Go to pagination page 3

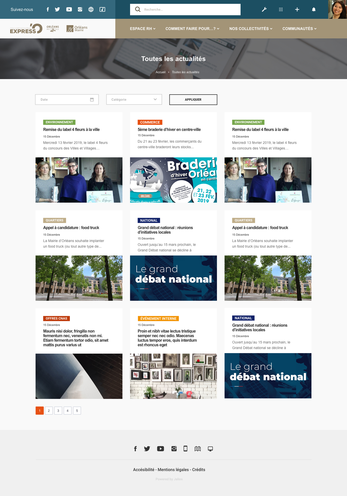click(58, 411)
